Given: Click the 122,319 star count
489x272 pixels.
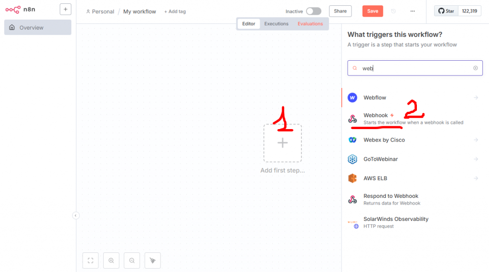Looking at the screenshot, I should pos(470,11).
